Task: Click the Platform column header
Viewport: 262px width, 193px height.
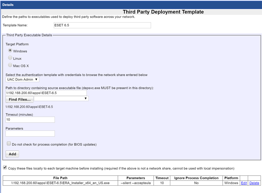Action: click(231, 178)
